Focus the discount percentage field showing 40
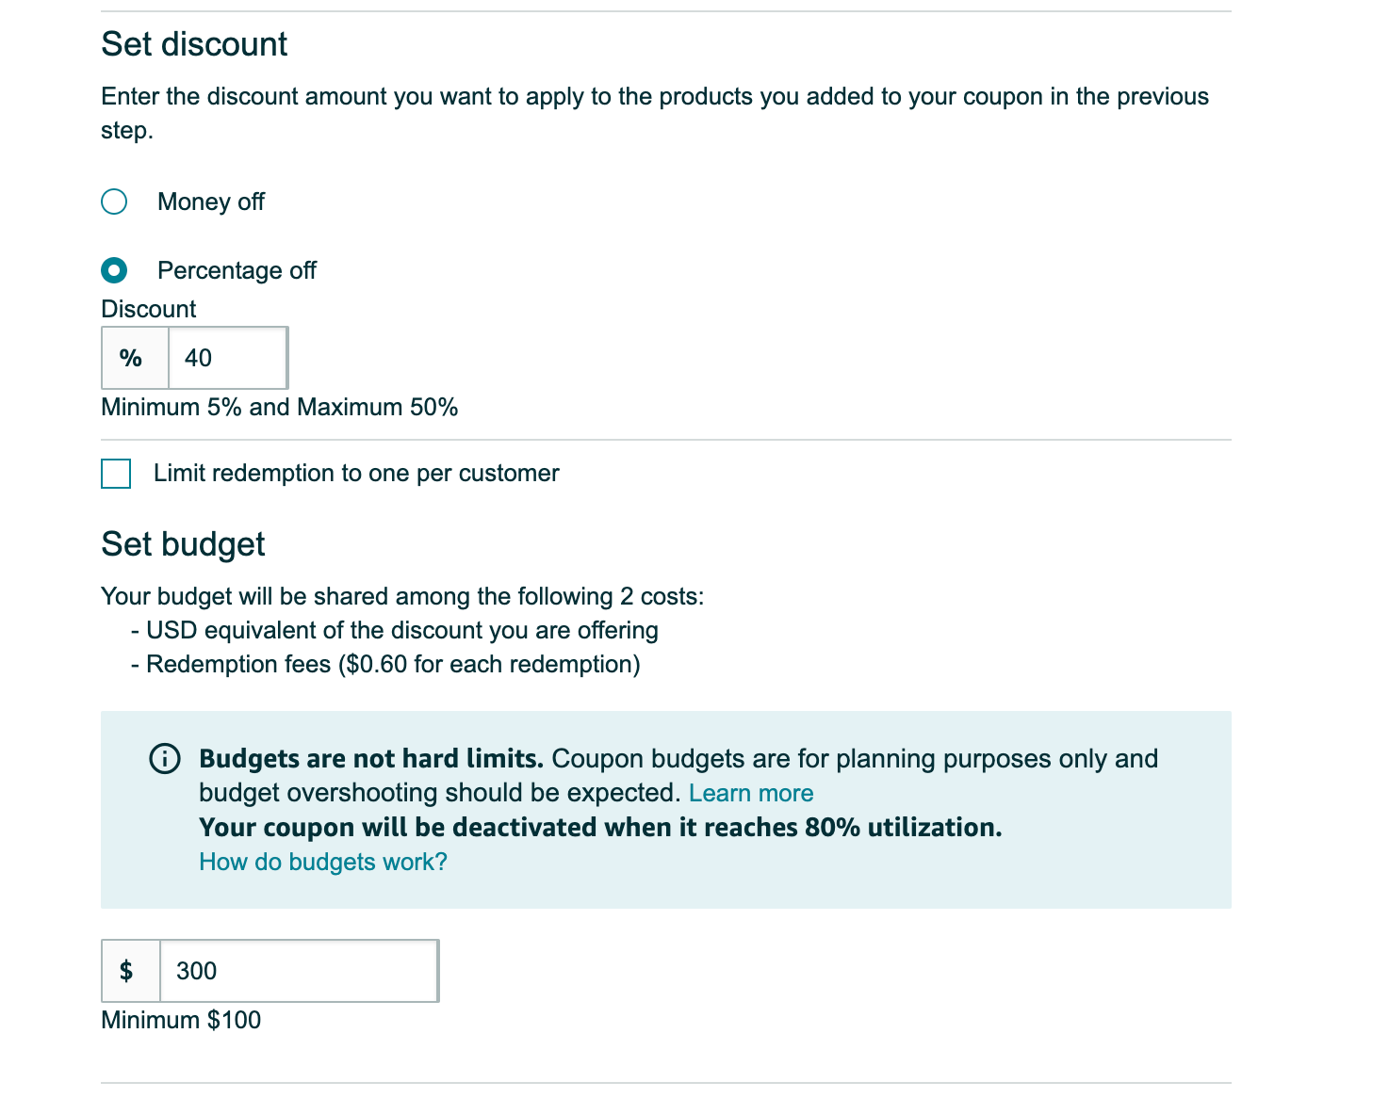Screen dimensions: 1389x1098 coord(227,358)
